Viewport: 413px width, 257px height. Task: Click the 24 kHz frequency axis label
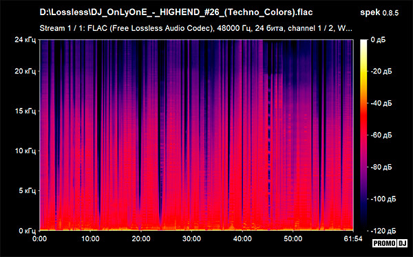point(25,40)
